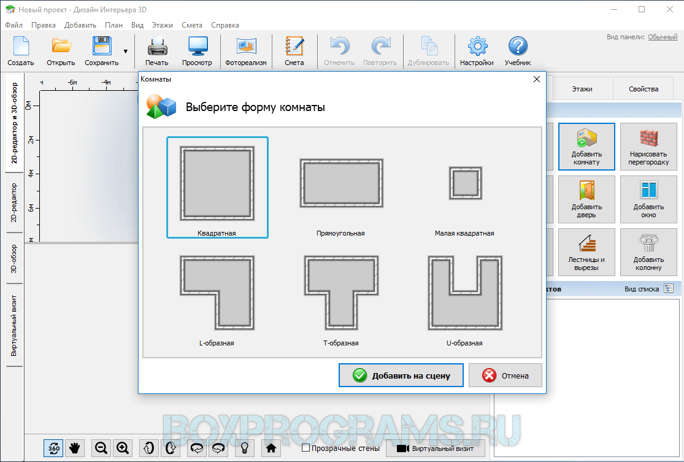
Task: Open the Этажи menu
Action: 163,25
